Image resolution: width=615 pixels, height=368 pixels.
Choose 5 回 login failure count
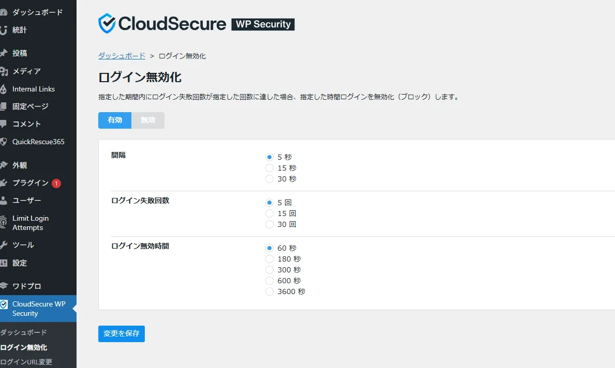click(x=269, y=203)
